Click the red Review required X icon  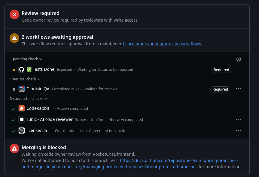[x=14, y=14]
